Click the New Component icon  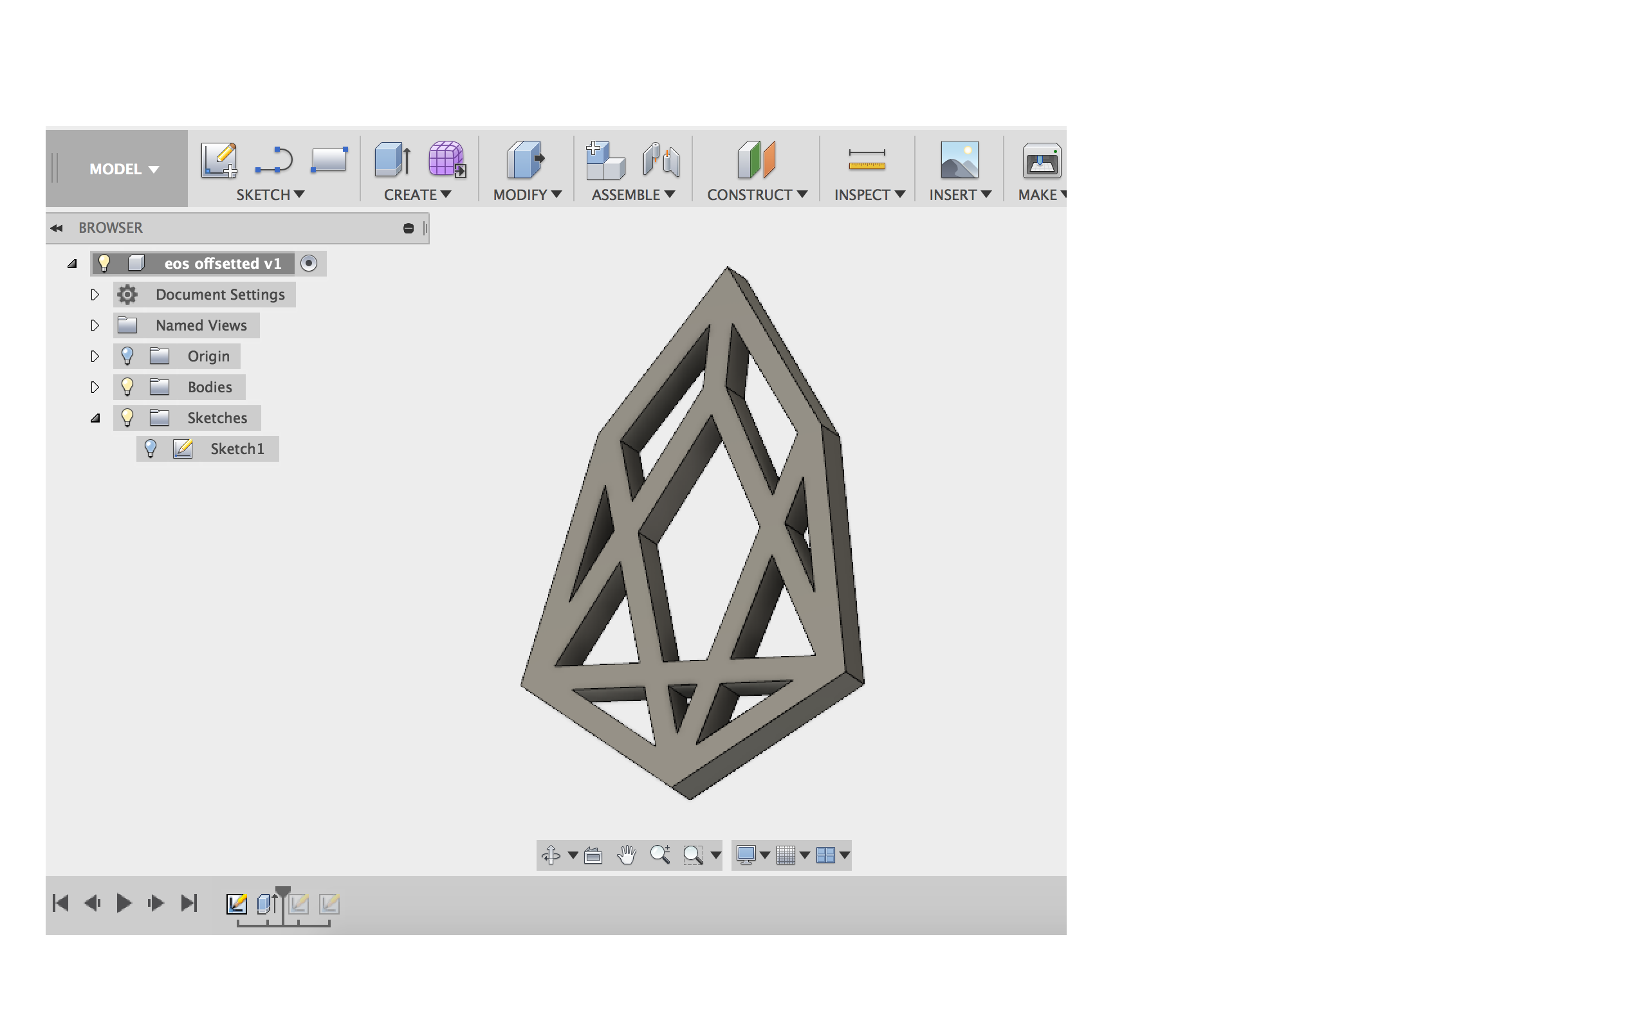pyautogui.click(x=605, y=160)
